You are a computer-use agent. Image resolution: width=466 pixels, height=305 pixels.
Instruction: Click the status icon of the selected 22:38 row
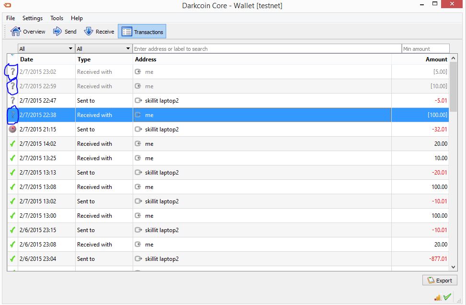click(12, 115)
